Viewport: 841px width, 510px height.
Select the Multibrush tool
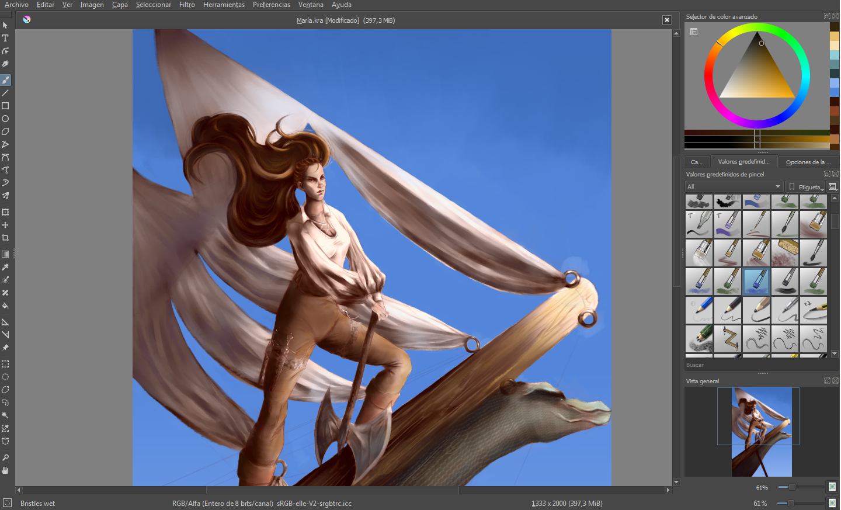click(5, 196)
